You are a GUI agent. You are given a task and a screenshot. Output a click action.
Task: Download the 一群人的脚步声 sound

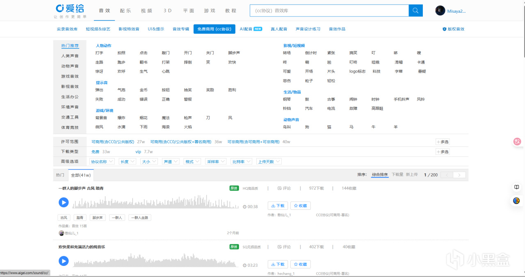point(278,206)
